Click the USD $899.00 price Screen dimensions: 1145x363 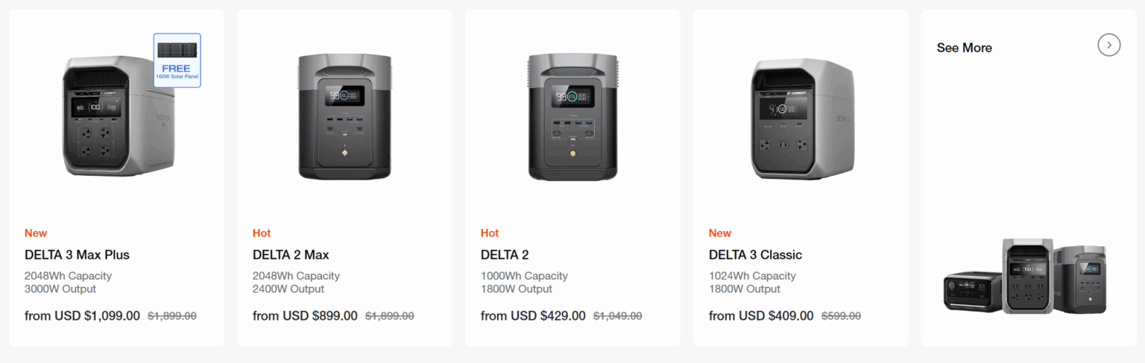point(319,316)
